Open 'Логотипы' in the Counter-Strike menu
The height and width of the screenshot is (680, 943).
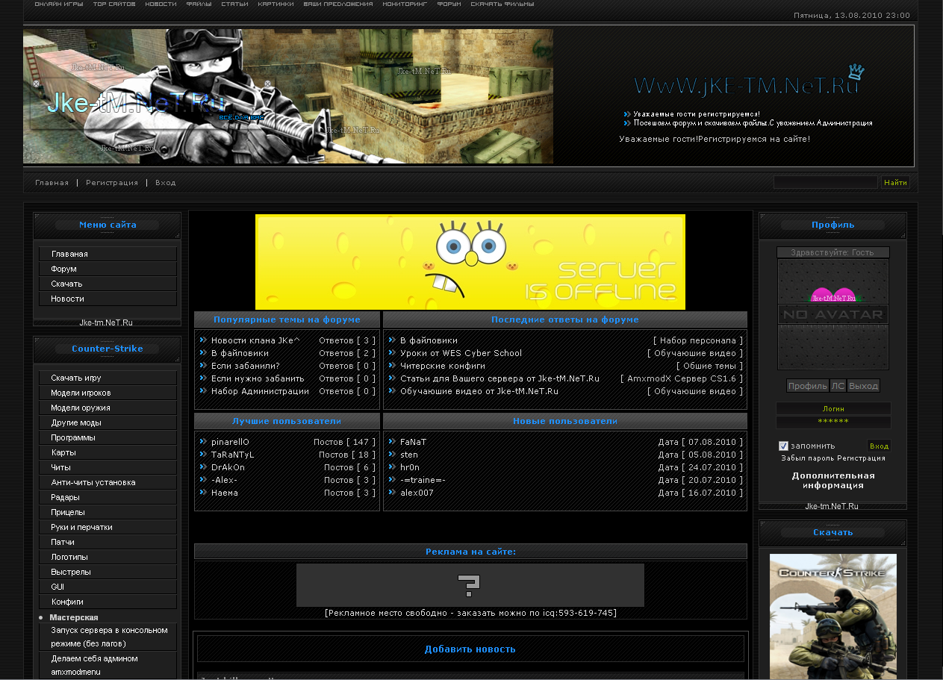pos(108,557)
